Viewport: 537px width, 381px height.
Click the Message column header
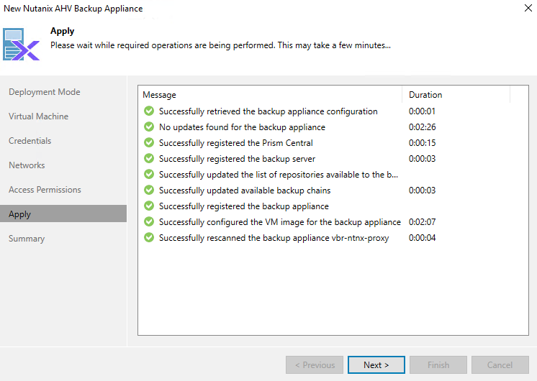pyautogui.click(x=270, y=95)
